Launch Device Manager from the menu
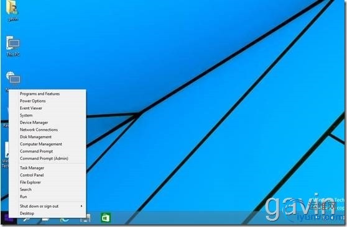Image resolution: width=347 pixels, height=227 pixels. click(x=47, y=123)
